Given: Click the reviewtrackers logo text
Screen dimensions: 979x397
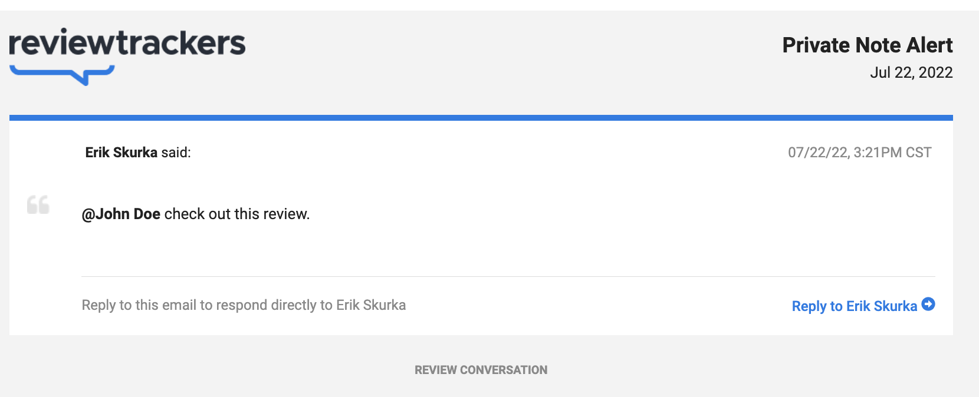Looking at the screenshot, I should 127,42.
